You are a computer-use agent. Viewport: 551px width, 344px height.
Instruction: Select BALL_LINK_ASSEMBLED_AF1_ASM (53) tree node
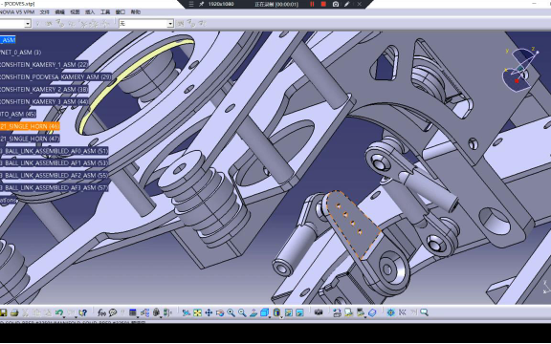(x=54, y=163)
